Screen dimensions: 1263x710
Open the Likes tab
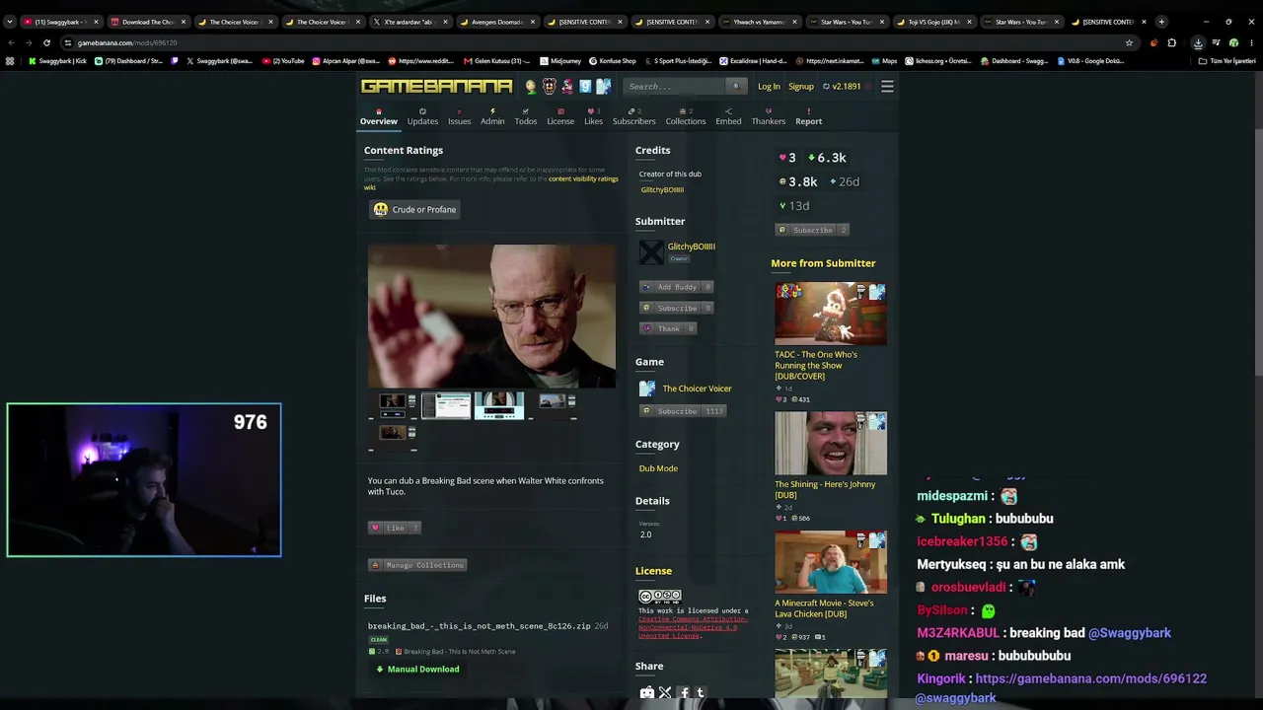593,117
